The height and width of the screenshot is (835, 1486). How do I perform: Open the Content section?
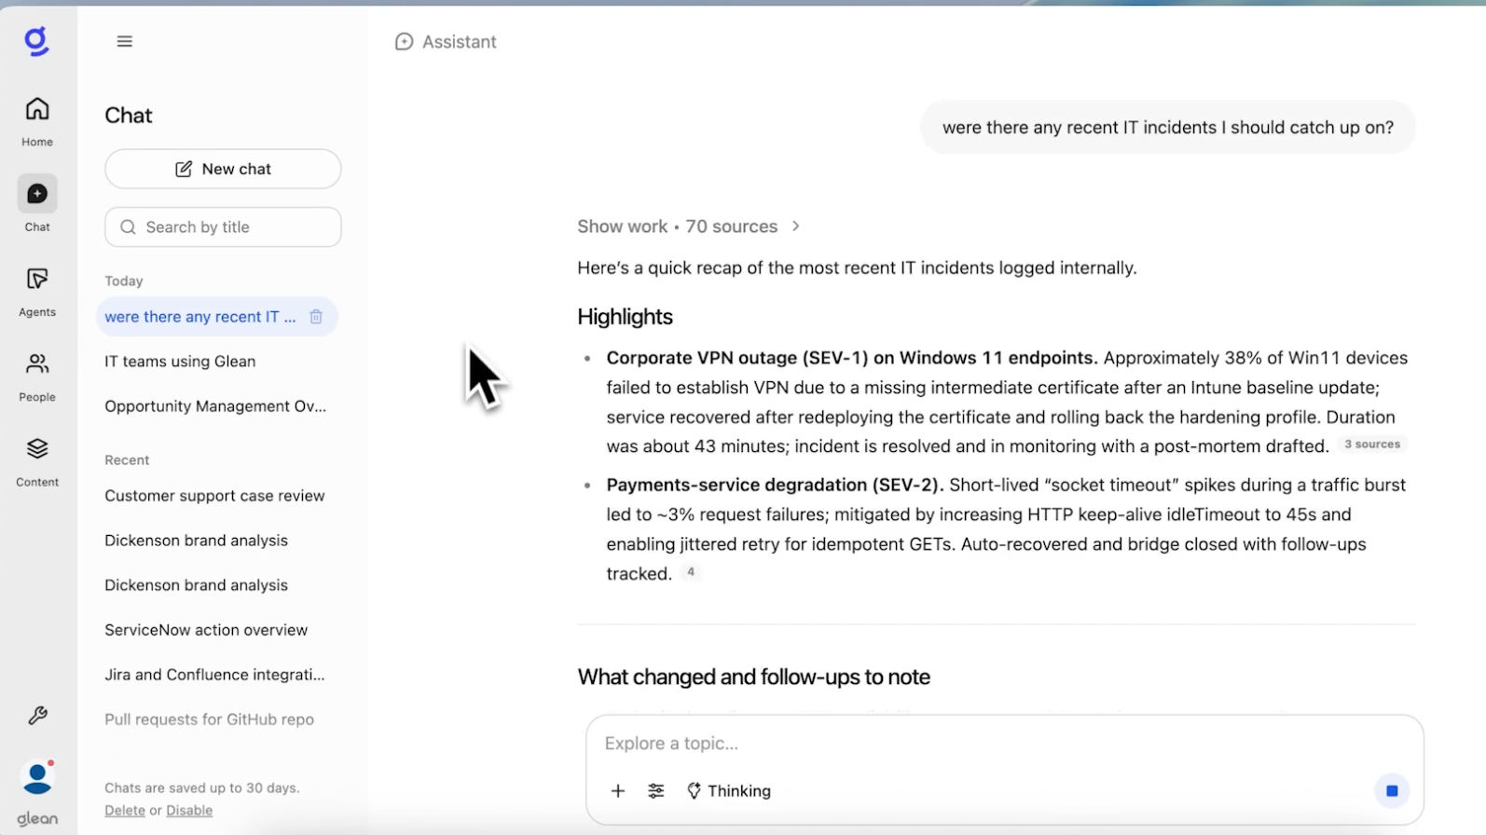click(37, 462)
